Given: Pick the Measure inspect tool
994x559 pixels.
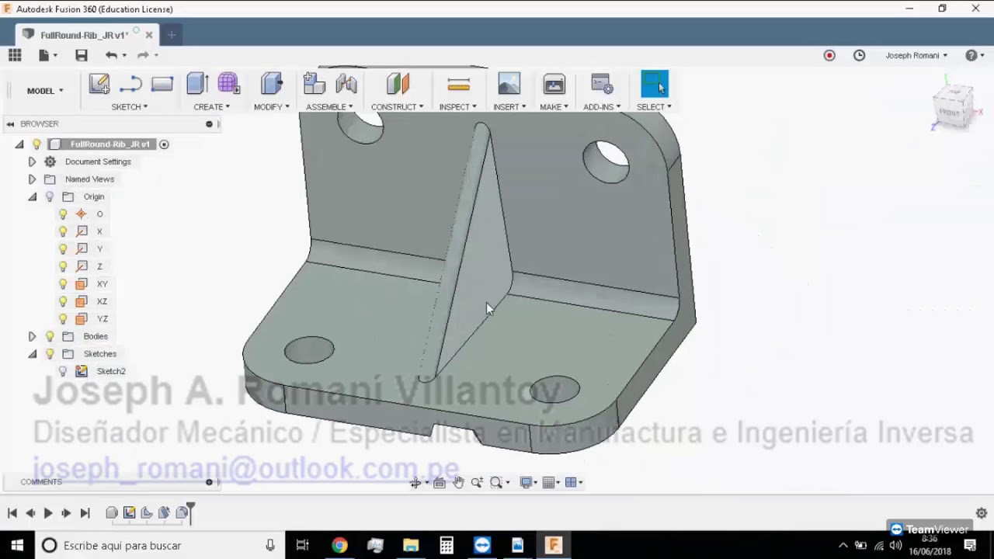Looking at the screenshot, I should coord(459,84).
